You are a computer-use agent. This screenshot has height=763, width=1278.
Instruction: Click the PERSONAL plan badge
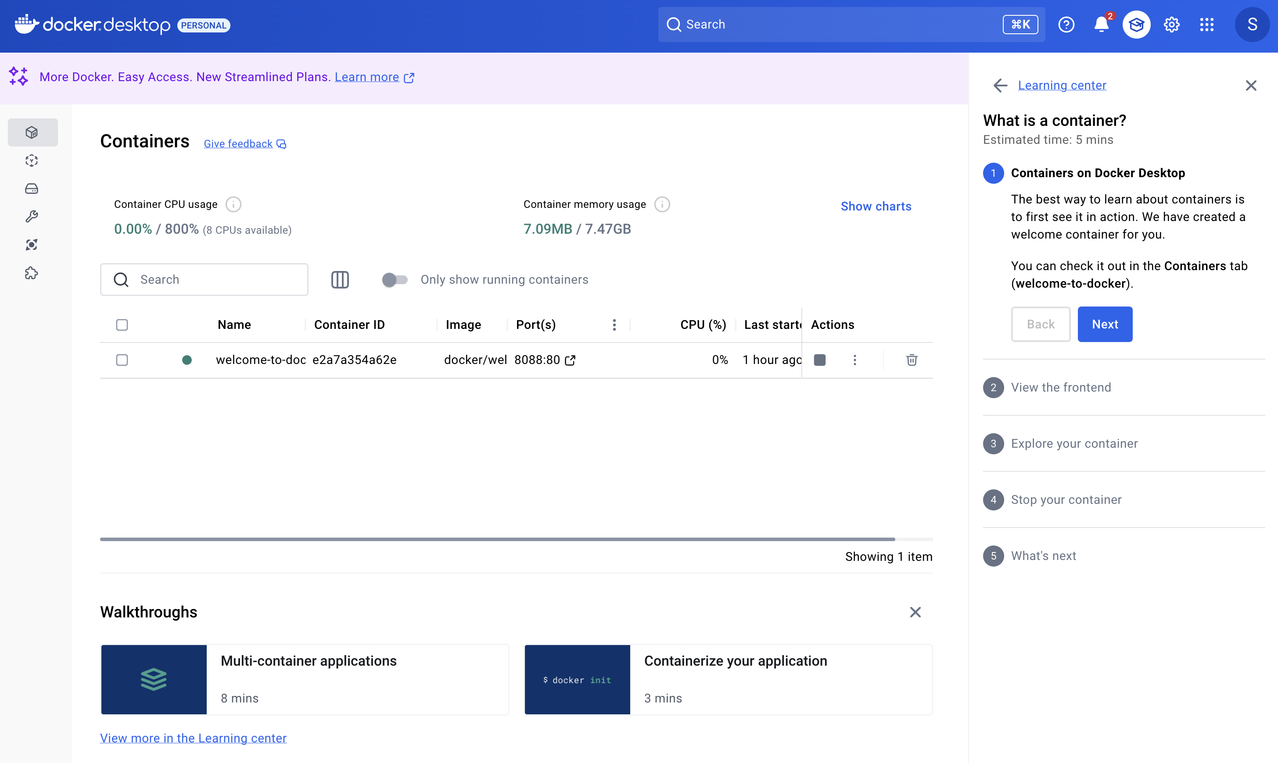click(204, 25)
